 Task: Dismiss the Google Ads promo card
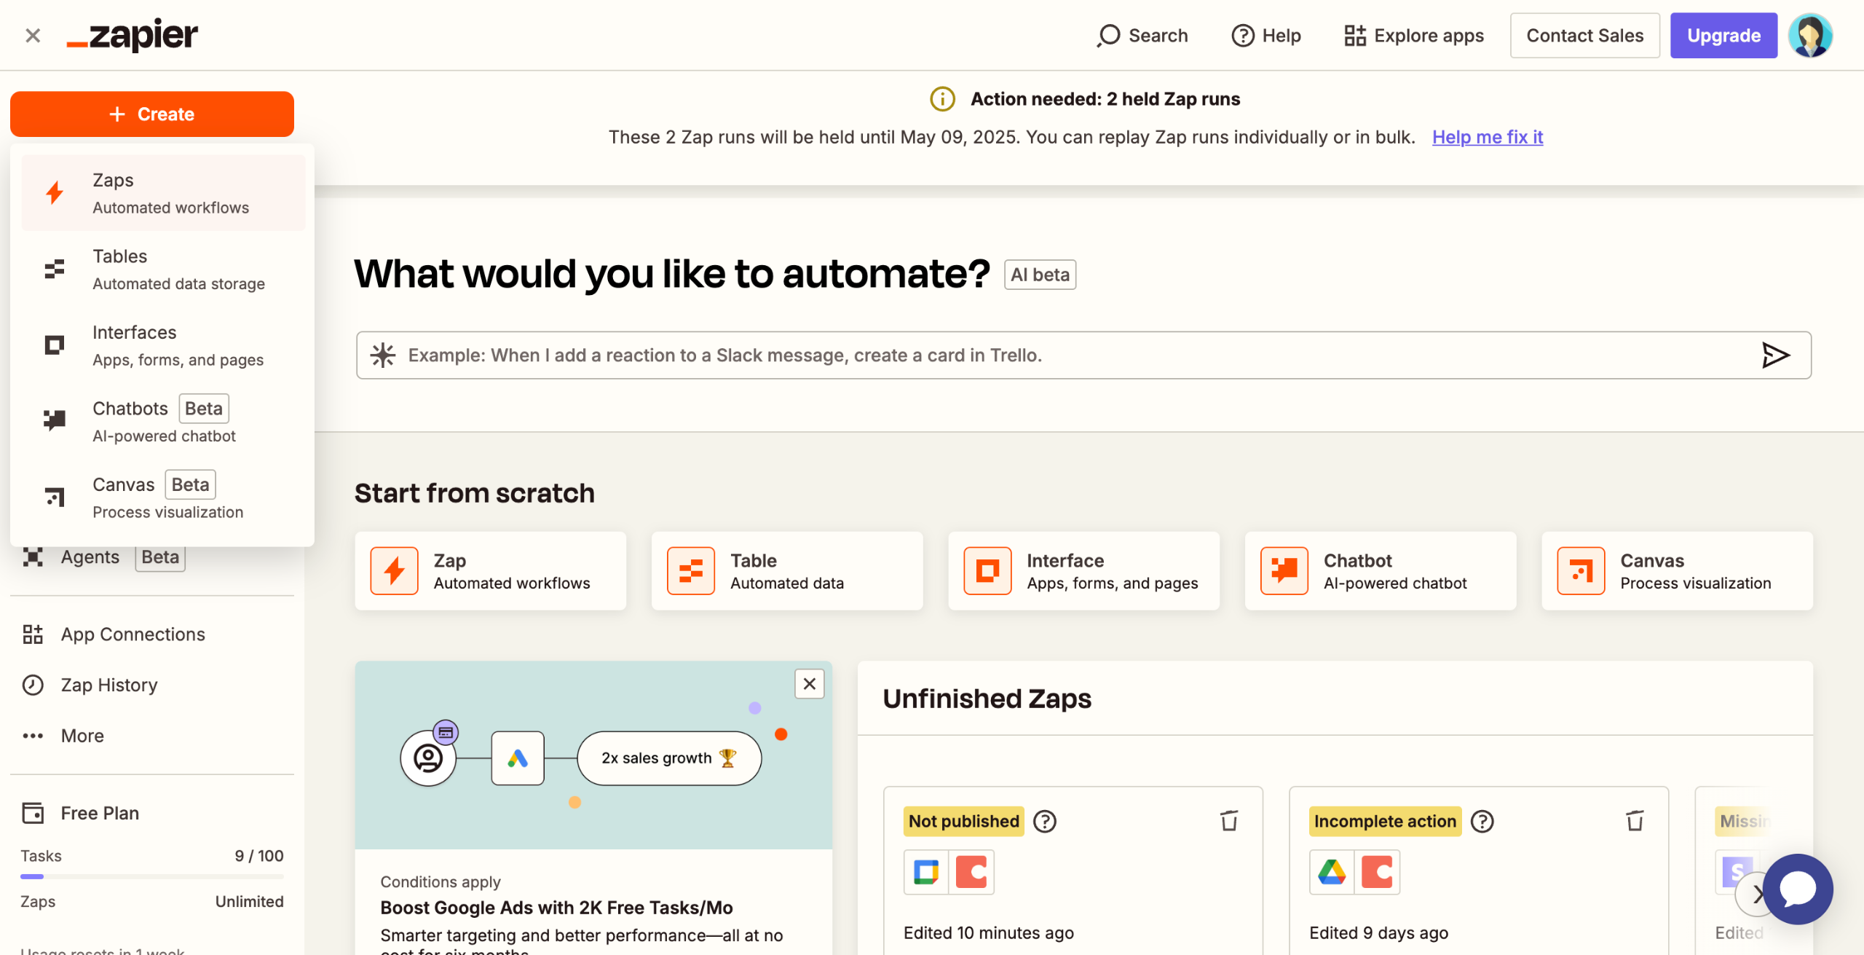point(809,684)
